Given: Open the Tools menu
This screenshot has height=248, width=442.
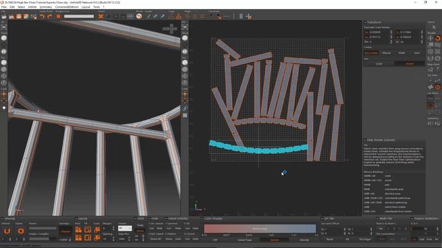Looking at the screenshot, I should pos(97,7).
